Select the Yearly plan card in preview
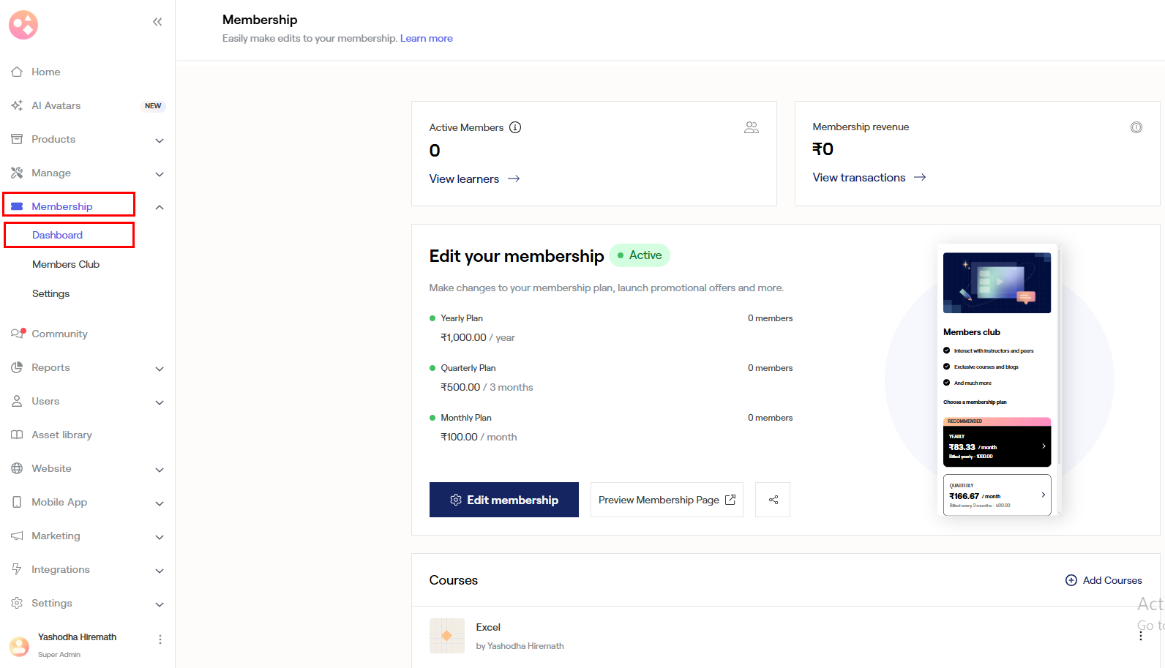The height and width of the screenshot is (668, 1165). pyautogui.click(x=997, y=446)
